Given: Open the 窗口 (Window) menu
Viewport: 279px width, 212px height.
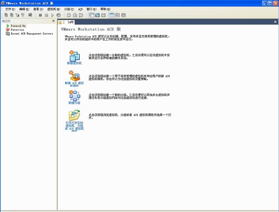Looking at the screenshot, I should 91,9.
